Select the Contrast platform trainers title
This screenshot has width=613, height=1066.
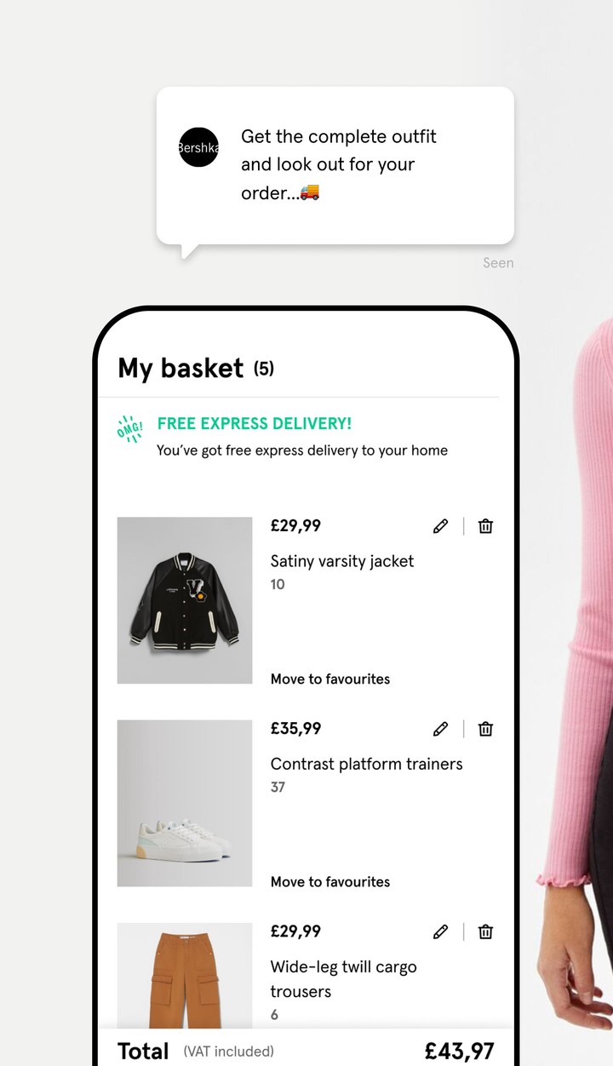coord(366,764)
